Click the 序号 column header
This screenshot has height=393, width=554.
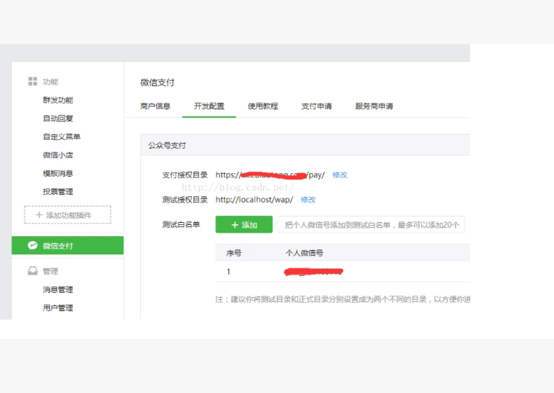(x=234, y=253)
